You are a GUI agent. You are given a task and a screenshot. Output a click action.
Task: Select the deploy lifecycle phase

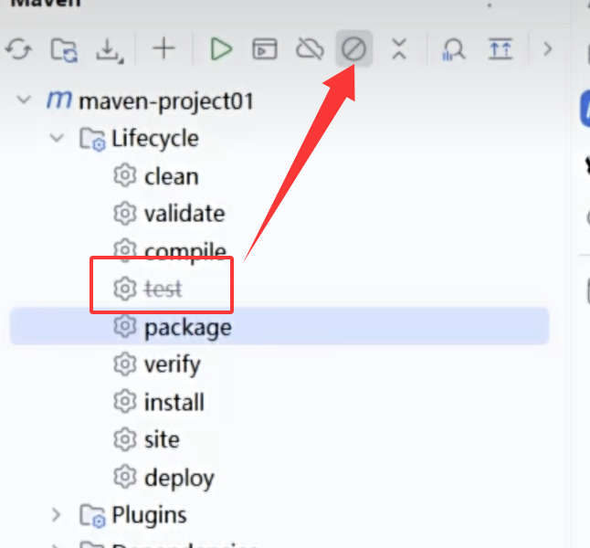[179, 477]
